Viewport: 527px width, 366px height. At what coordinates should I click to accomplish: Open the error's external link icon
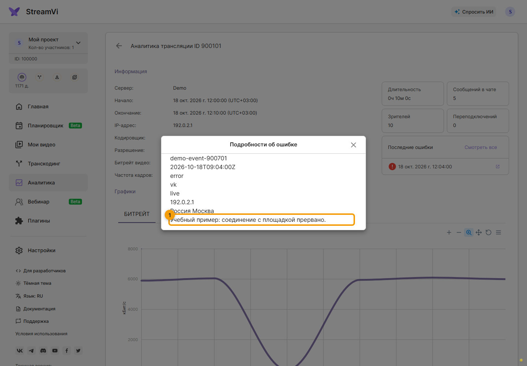(498, 167)
